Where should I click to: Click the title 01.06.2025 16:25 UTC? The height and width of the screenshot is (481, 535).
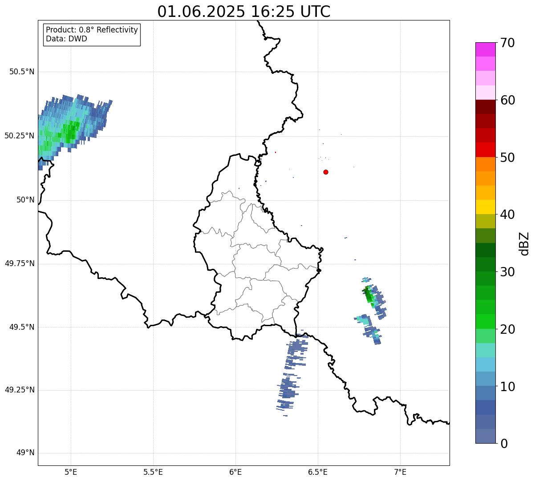pyautogui.click(x=244, y=12)
